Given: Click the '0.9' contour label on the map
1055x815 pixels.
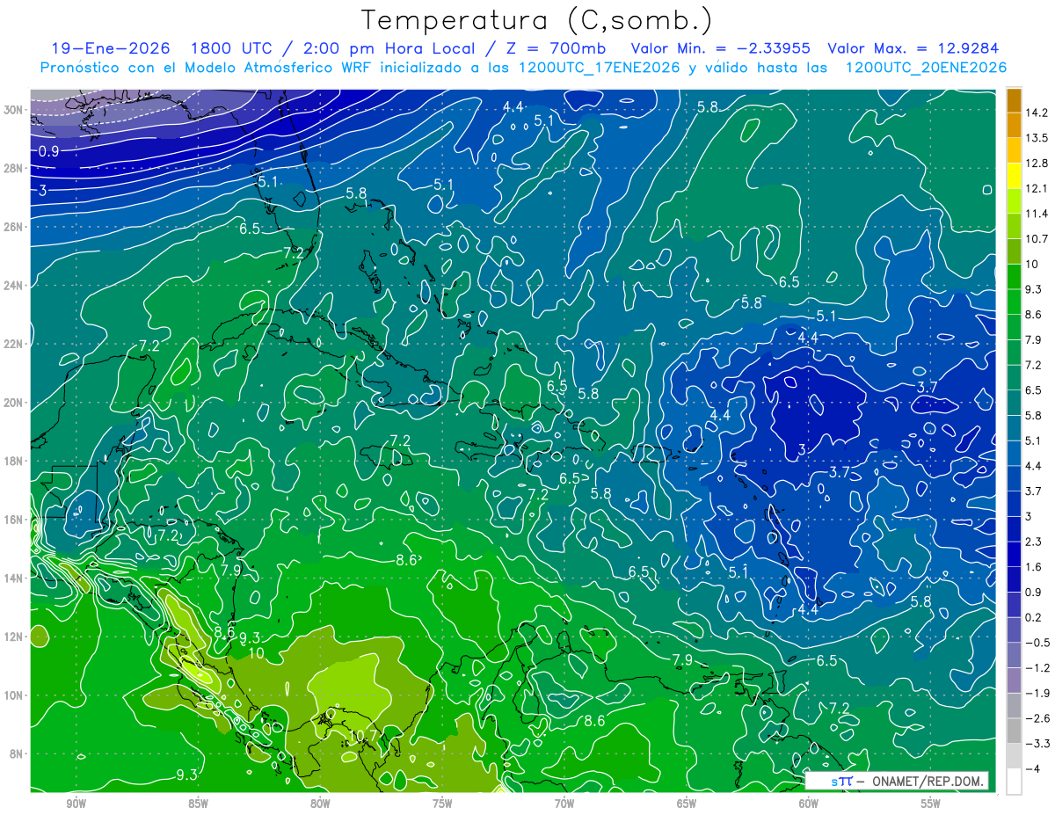Looking at the screenshot, I should tap(48, 152).
